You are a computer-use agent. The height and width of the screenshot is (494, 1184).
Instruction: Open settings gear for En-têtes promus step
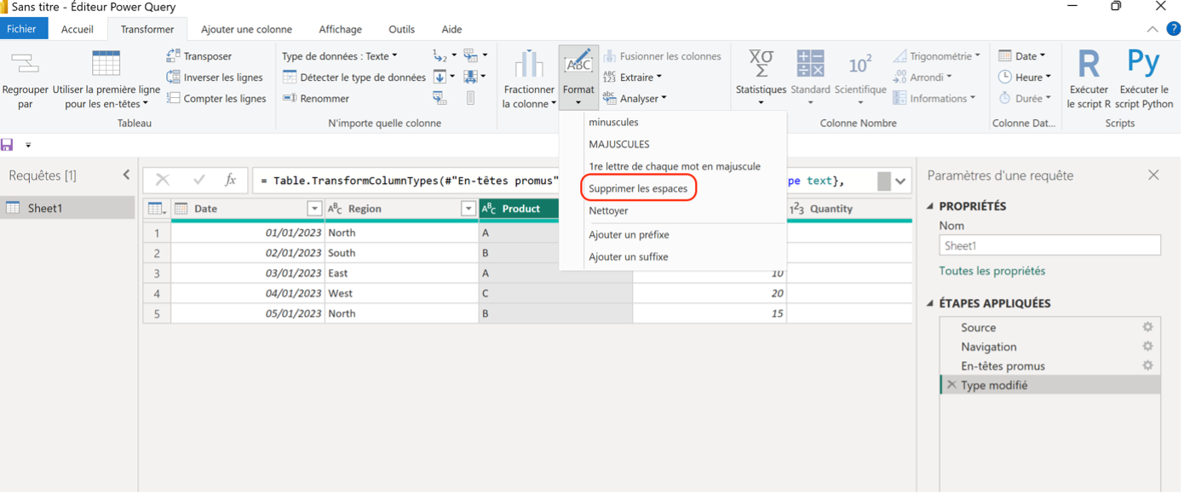click(1147, 365)
